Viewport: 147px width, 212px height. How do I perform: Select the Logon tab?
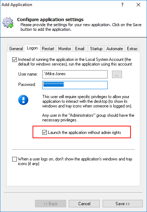tap(32, 48)
